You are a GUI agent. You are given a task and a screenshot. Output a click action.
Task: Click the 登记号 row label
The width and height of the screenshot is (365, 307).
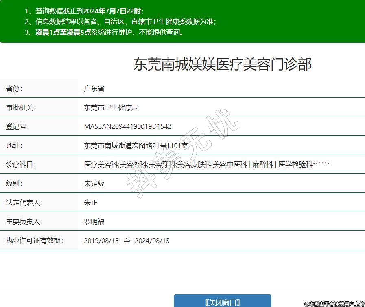click(17, 126)
